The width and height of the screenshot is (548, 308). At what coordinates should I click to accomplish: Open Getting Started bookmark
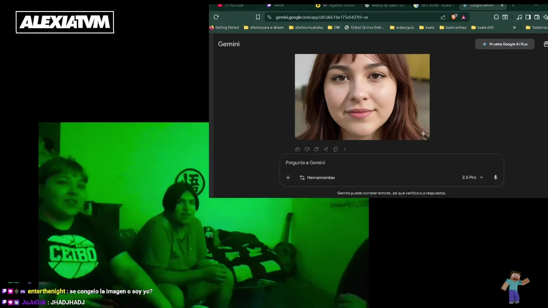(224, 27)
